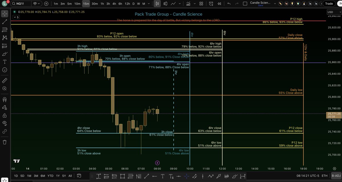
Task: Click the first favorite indicator icon
Action: [280, 4]
